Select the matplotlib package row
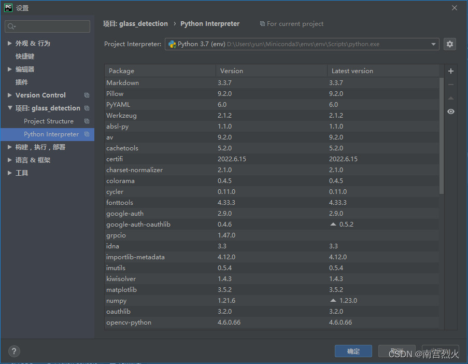 (x=272, y=290)
